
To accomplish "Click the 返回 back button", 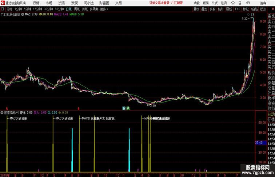I will (x=263, y=9).
